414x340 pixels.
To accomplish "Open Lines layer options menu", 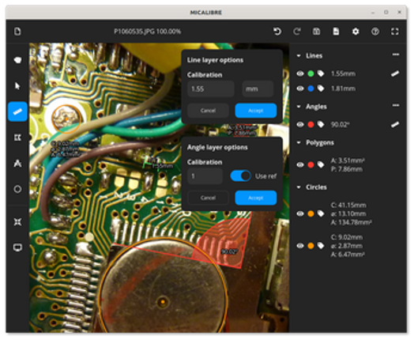I will coord(395,55).
